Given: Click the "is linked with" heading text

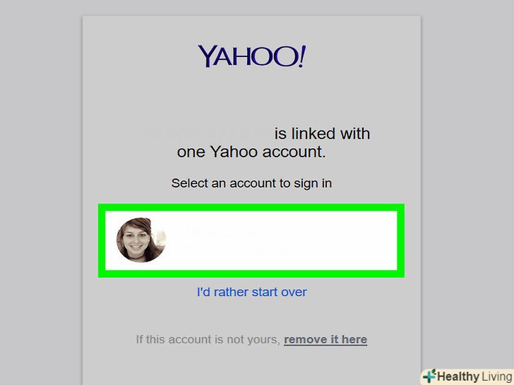Looking at the screenshot, I should point(322,133).
